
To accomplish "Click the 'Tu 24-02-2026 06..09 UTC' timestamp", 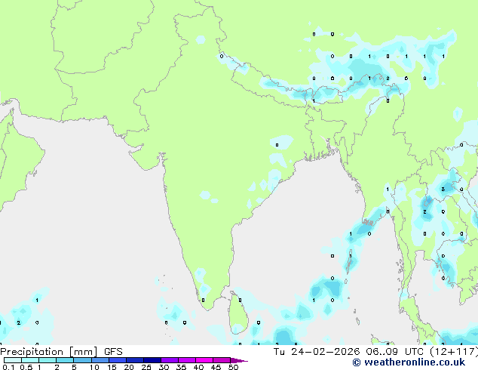I will pyautogui.click(x=350, y=352).
